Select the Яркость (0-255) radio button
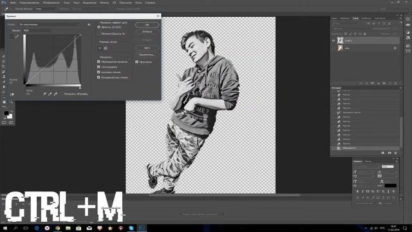The height and width of the screenshot is (232, 412). click(x=98, y=27)
